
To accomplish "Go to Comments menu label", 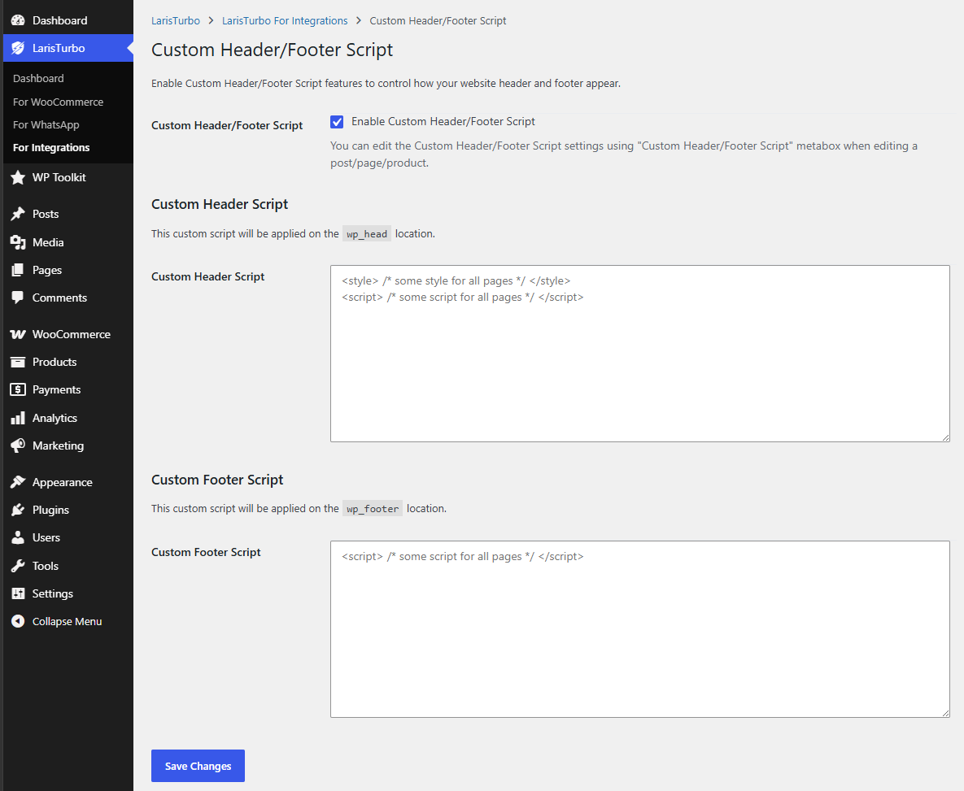I will [59, 298].
